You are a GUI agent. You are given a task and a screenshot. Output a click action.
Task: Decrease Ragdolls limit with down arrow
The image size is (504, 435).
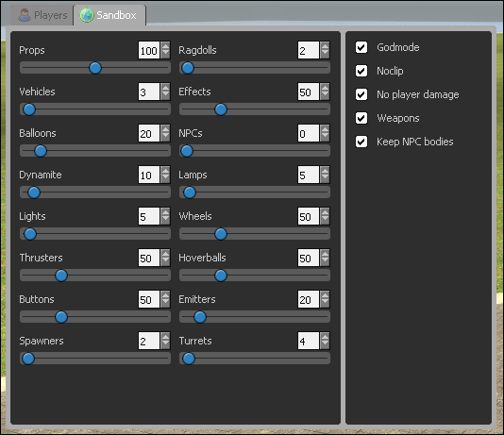click(325, 55)
